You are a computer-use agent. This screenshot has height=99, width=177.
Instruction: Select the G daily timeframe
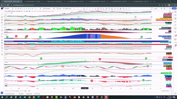coord(34,9)
